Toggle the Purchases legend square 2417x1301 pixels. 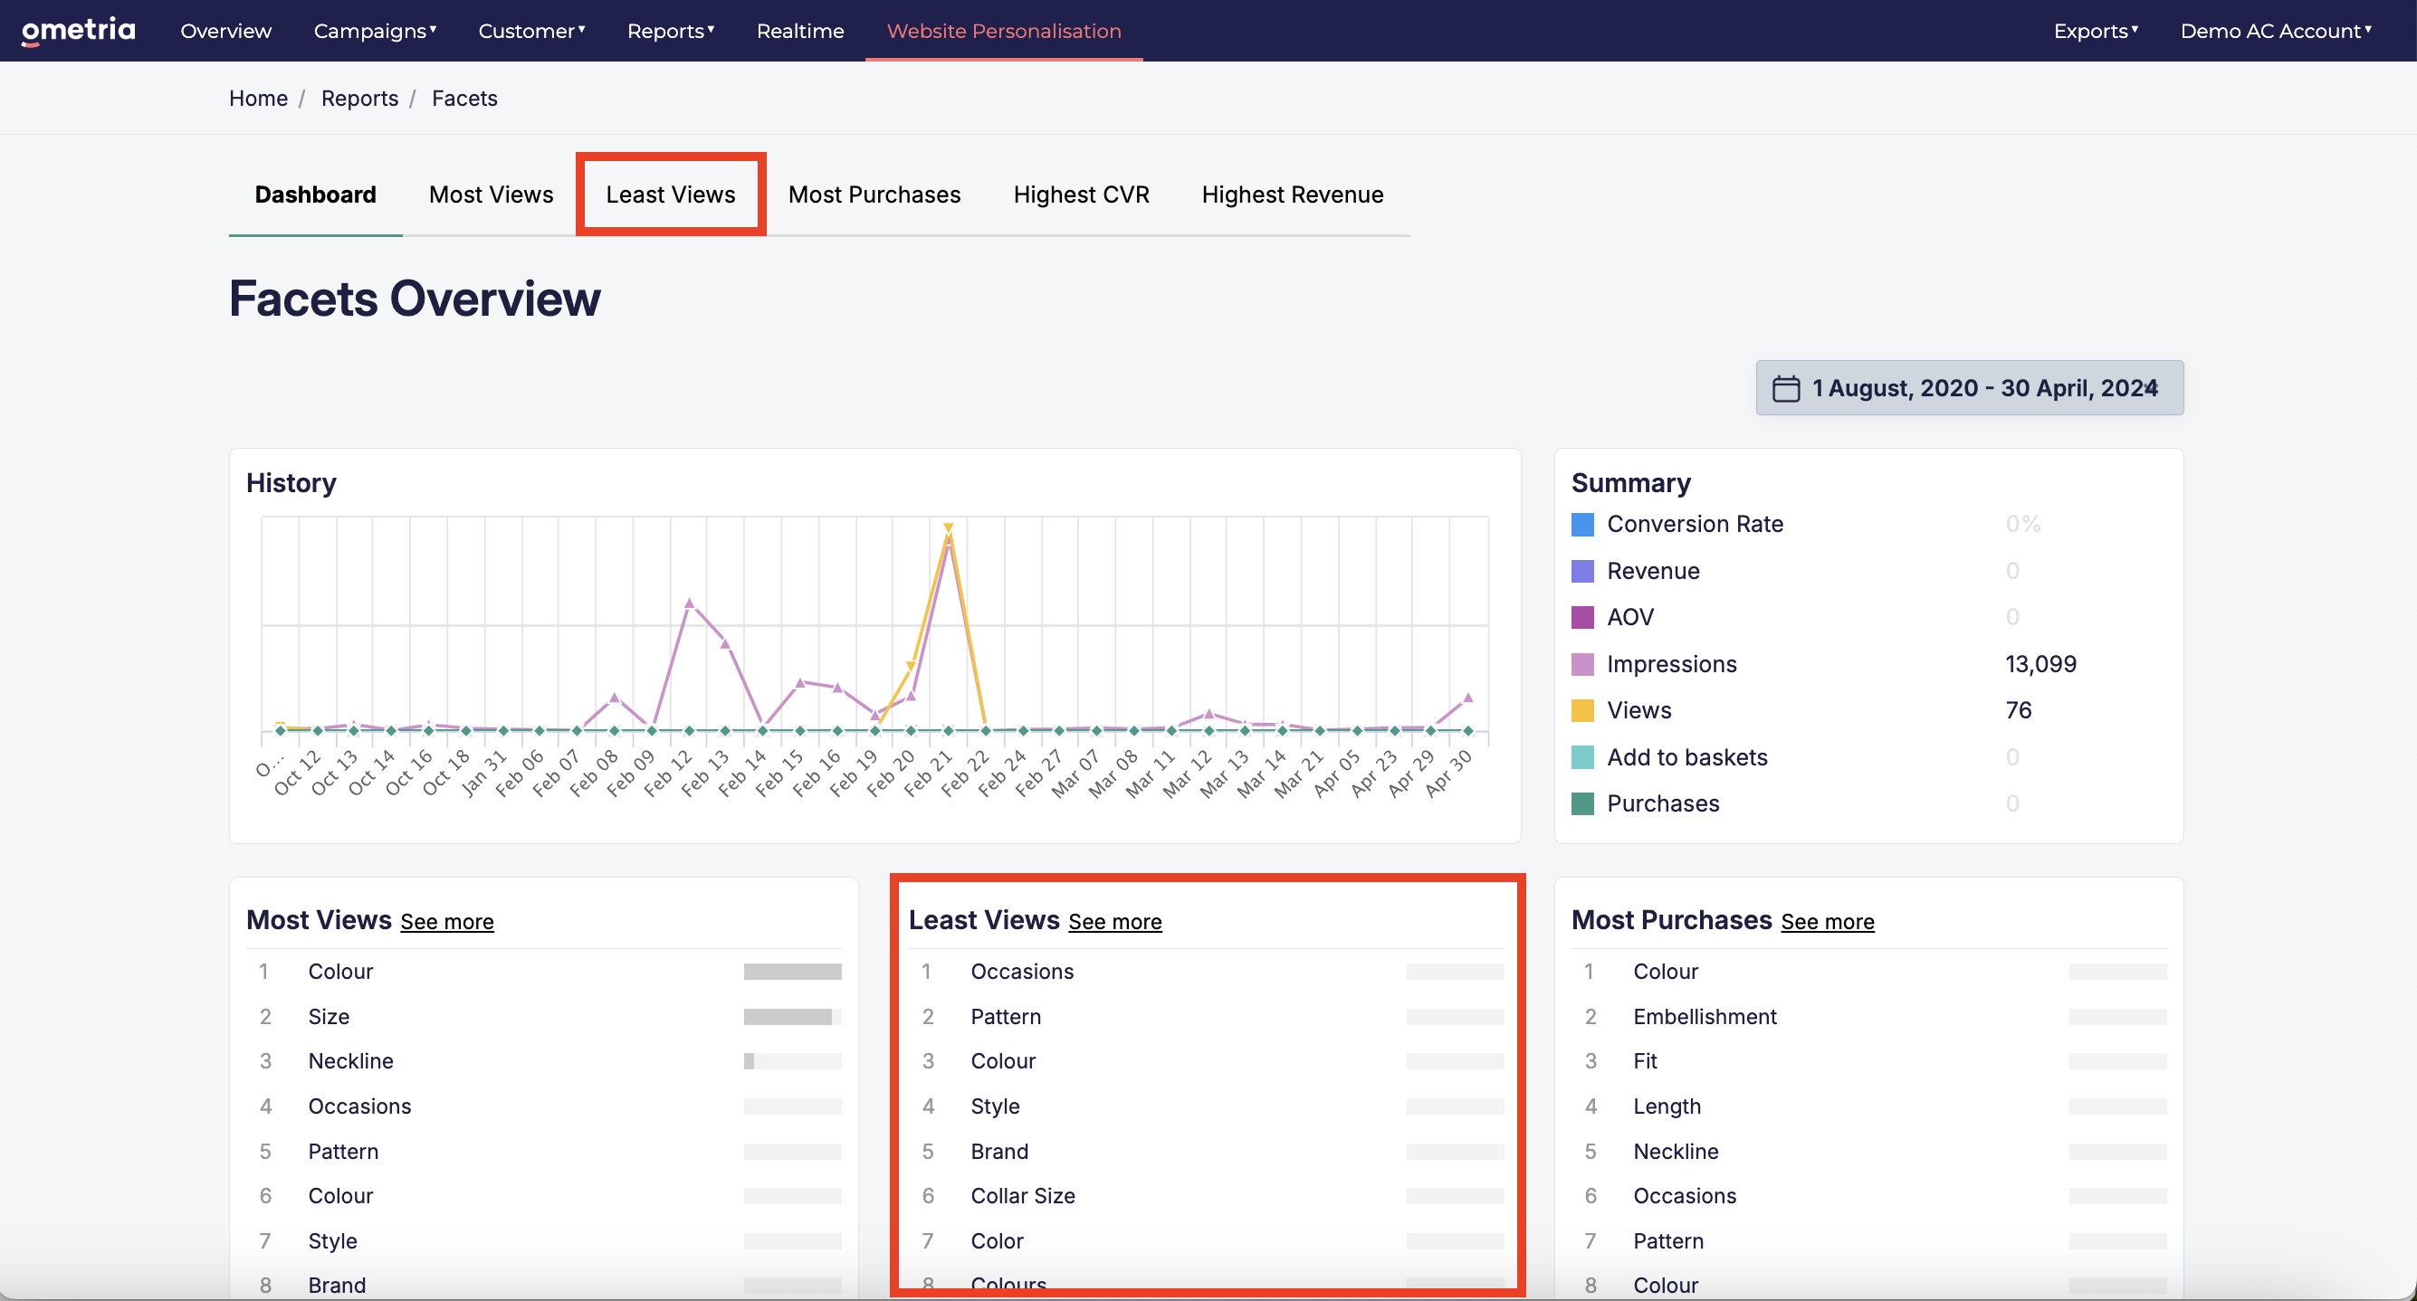1582,804
